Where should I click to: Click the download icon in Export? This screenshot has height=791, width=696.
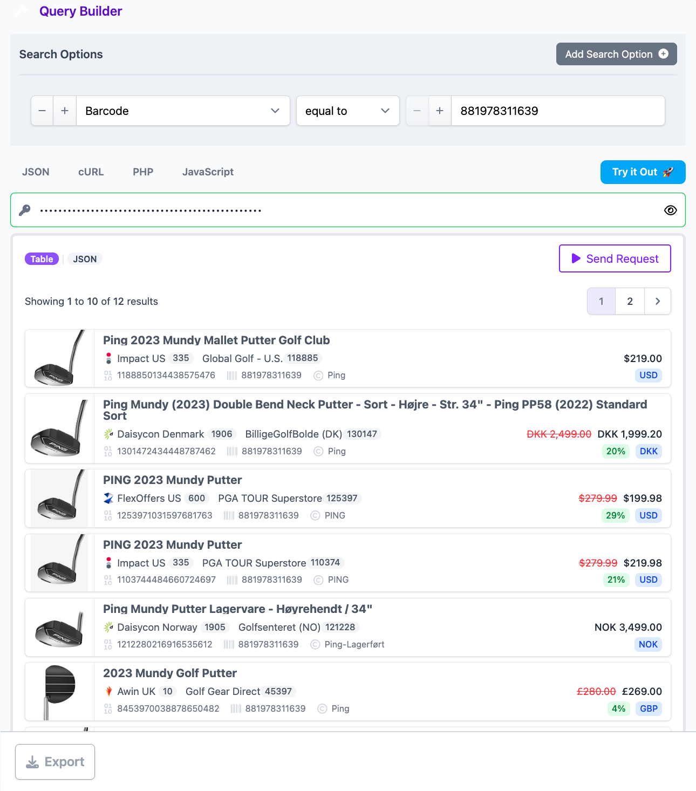32,762
